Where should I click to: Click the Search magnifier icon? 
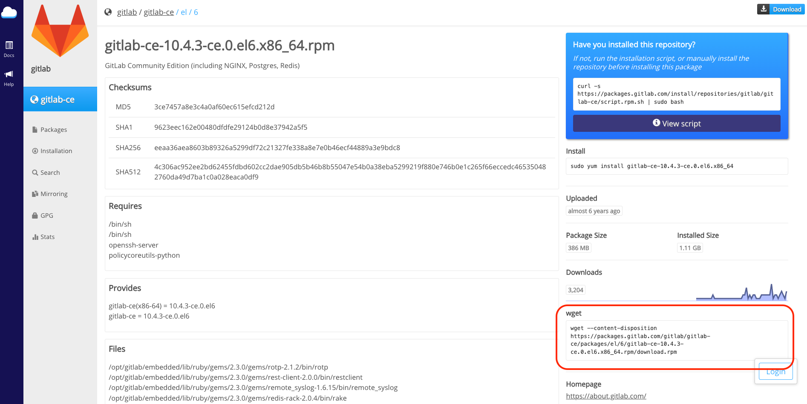pyautogui.click(x=35, y=172)
